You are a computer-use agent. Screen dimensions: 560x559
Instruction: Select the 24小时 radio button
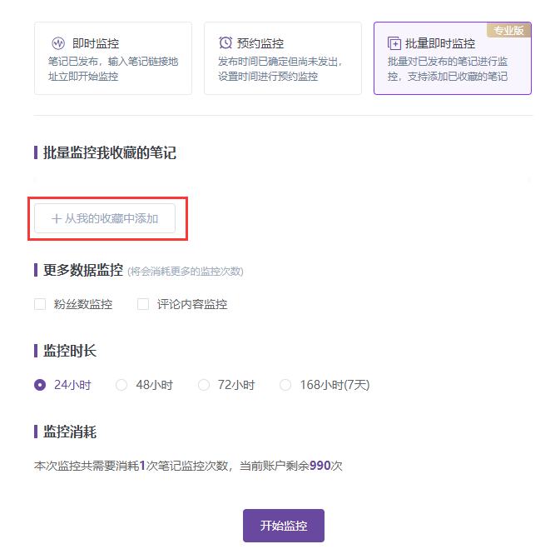pos(40,385)
